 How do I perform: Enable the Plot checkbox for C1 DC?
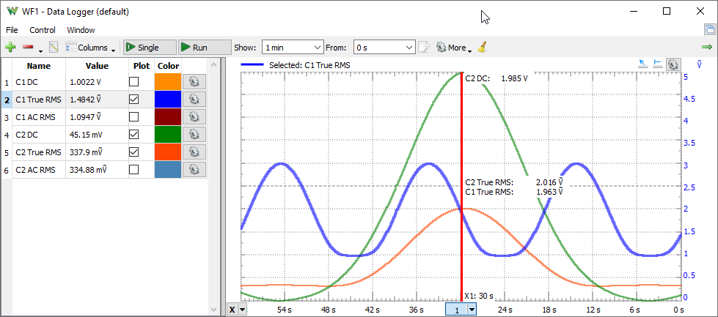point(133,82)
